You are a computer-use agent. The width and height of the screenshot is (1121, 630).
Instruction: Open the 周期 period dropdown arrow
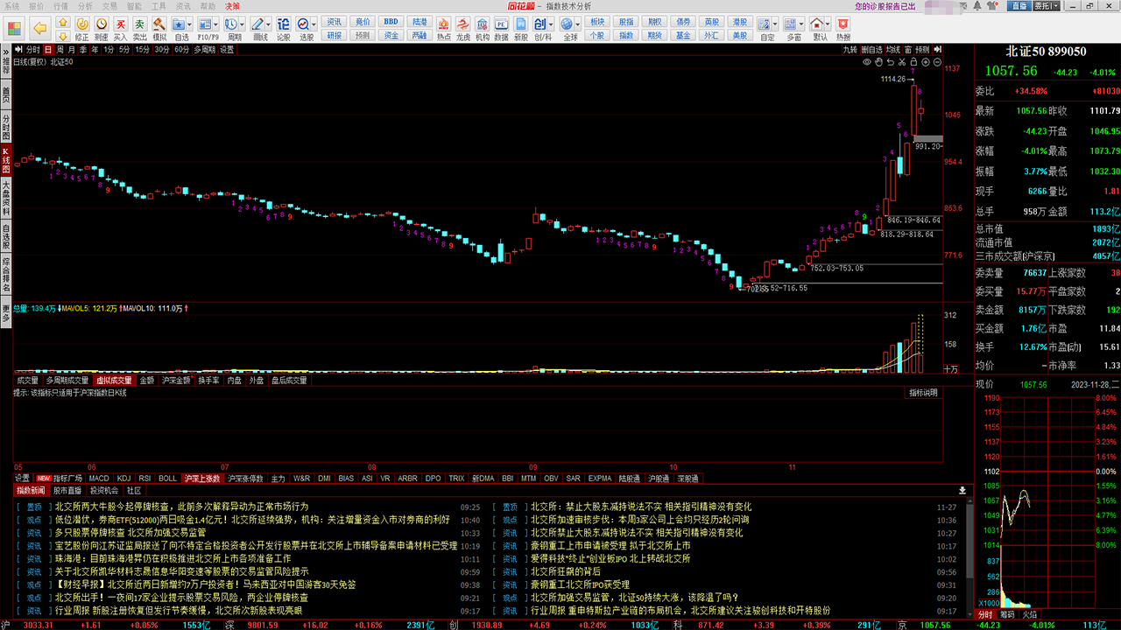click(x=243, y=24)
